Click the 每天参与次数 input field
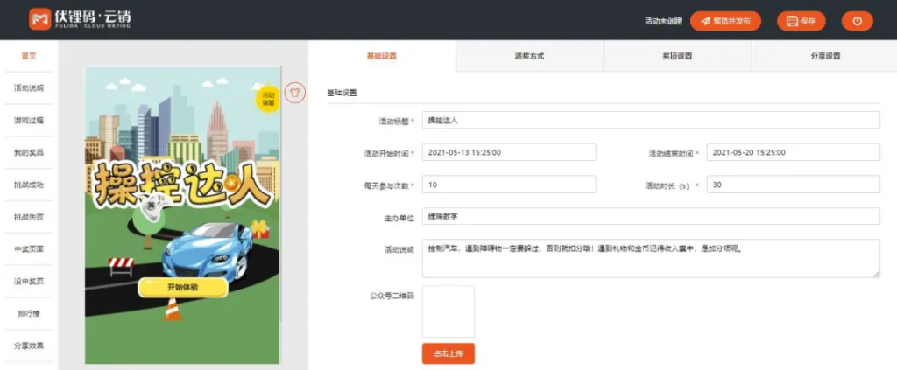The width and height of the screenshot is (897, 370). tap(508, 185)
